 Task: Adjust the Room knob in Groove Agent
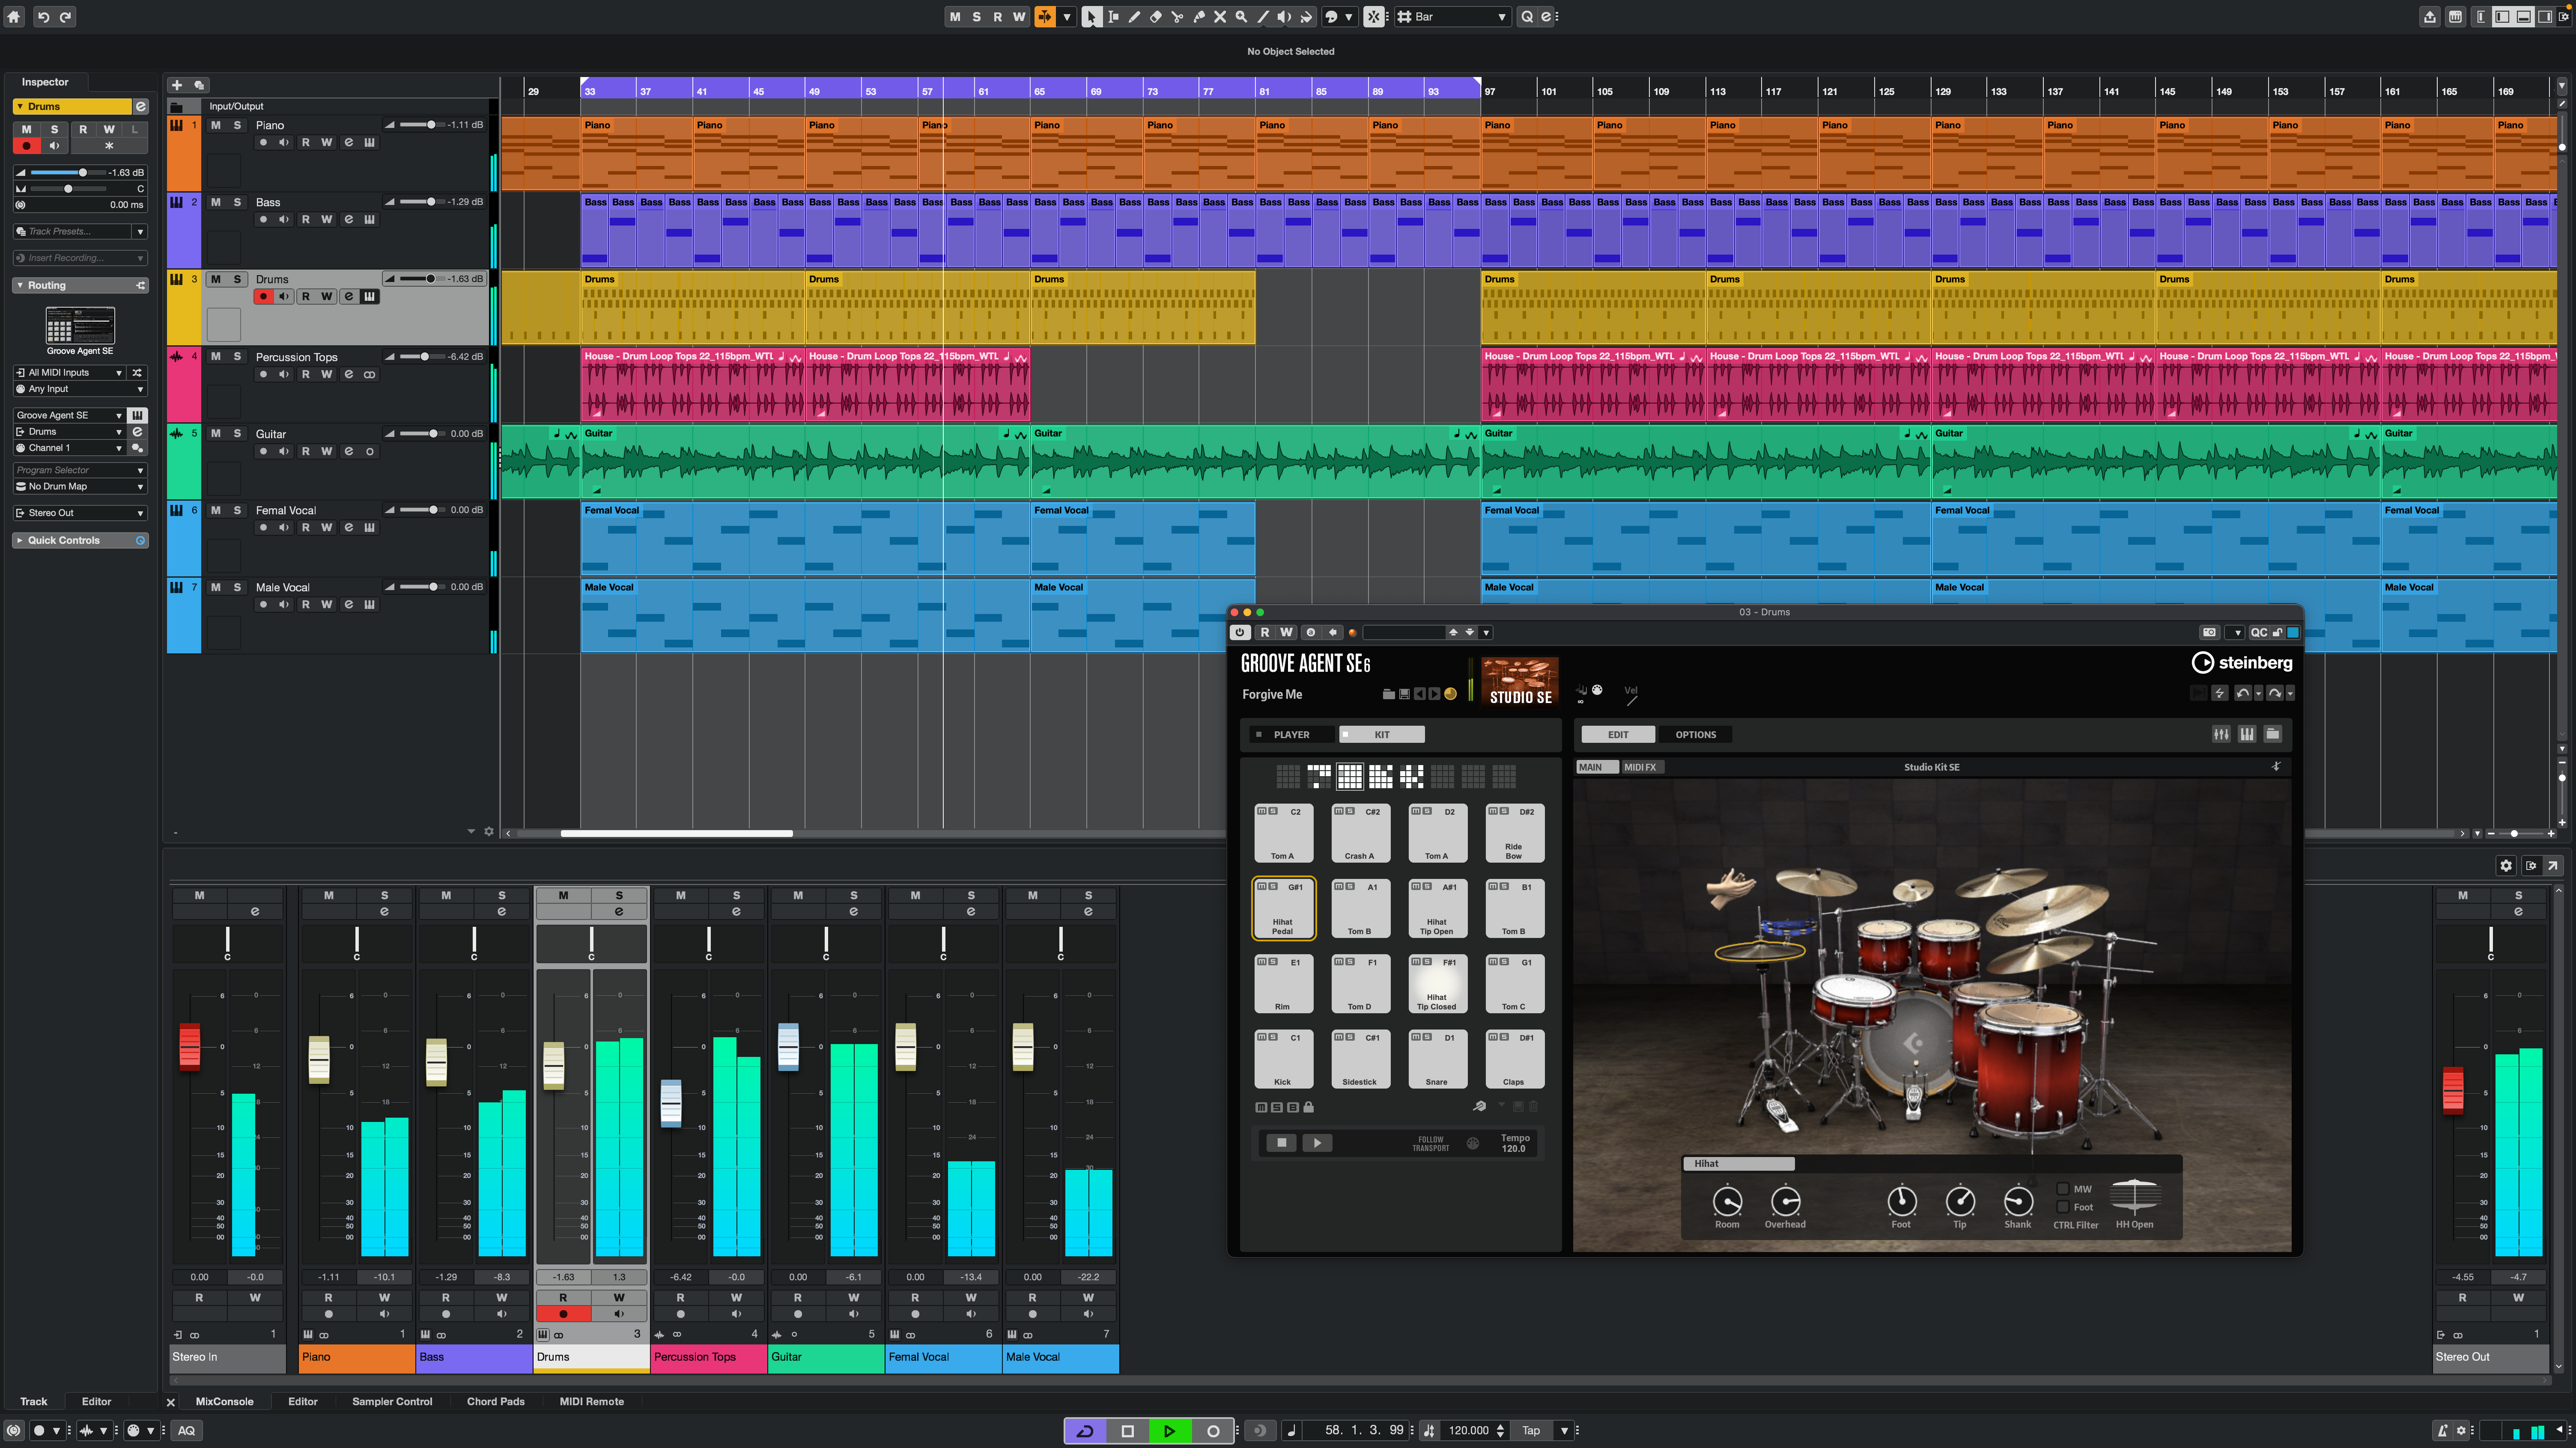(1727, 1200)
